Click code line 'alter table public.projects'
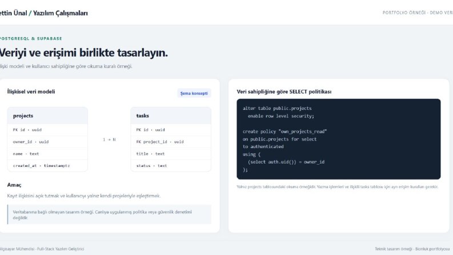This screenshot has height=255, width=453. tap(277, 109)
